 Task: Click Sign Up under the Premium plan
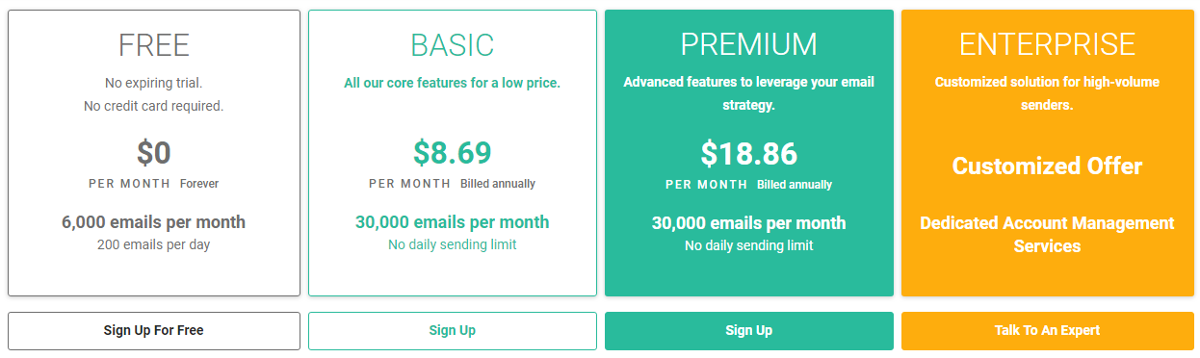click(x=749, y=330)
